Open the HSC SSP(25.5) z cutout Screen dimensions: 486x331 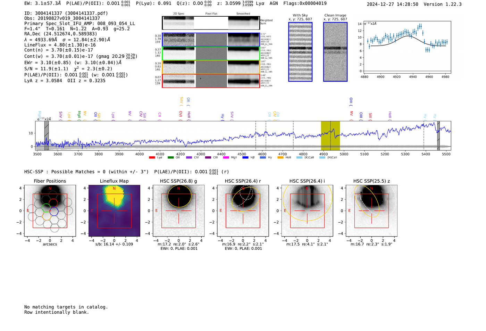pyautogui.click(x=371, y=210)
